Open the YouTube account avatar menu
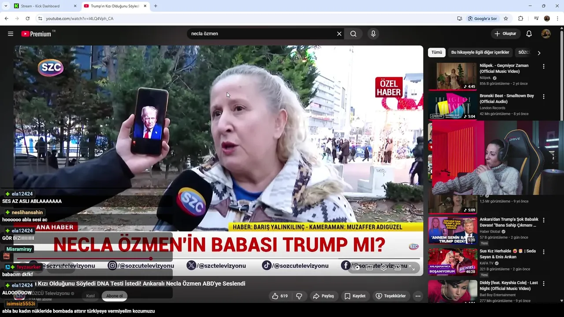Image resolution: width=564 pixels, height=317 pixels. pyautogui.click(x=546, y=33)
